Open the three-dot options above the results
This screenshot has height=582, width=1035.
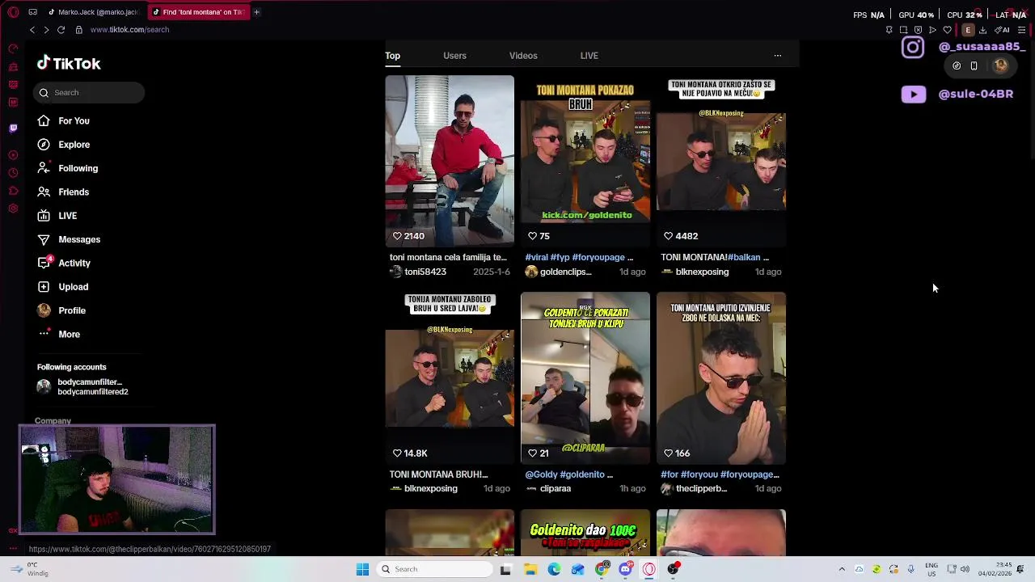pos(778,56)
